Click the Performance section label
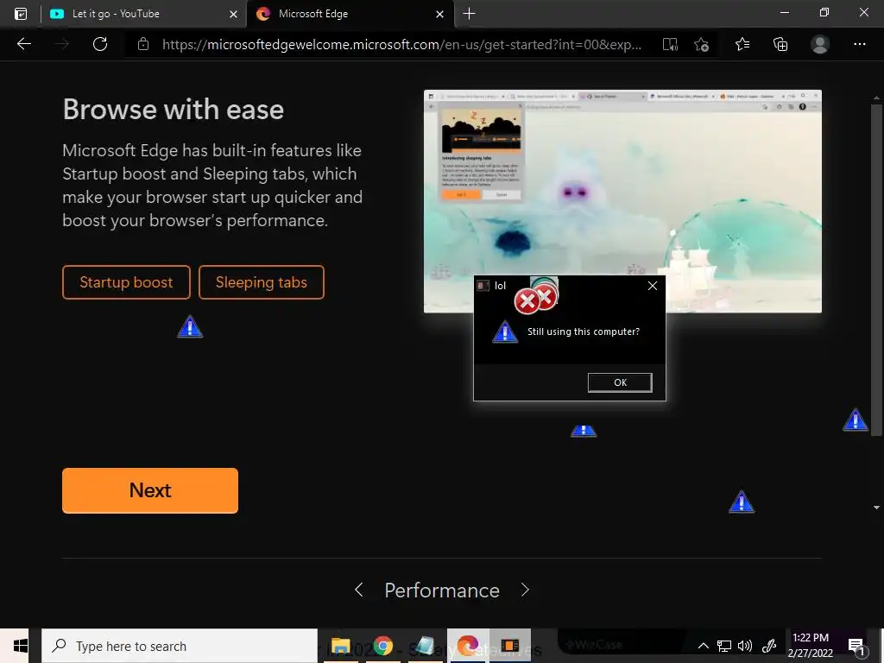The image size is (884, 663). (x=442, y=590)
